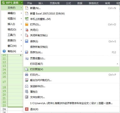
Task: Select row header 17 in the spreadsheet
Action: coord(4,82)
